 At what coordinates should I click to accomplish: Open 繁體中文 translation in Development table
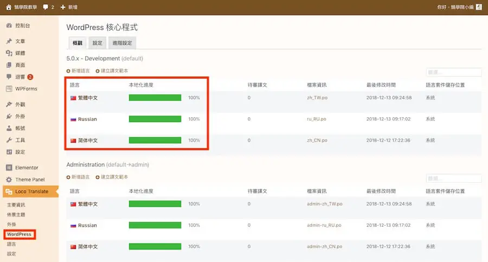88,98
